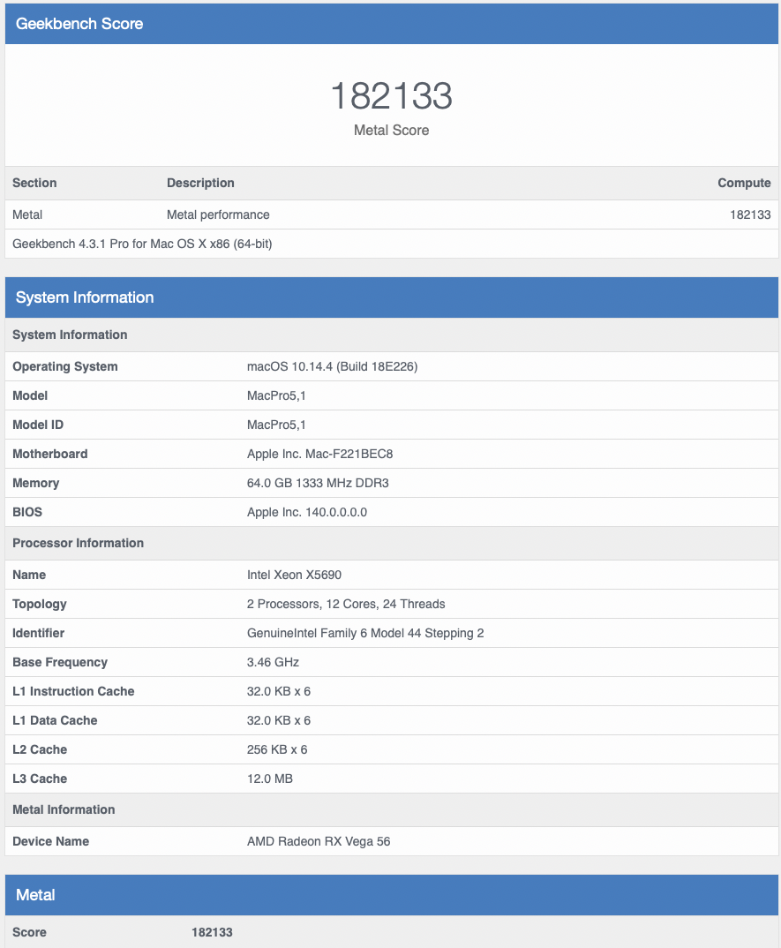Image resolution: width=781 pixels, height=948 pixels.
Task: Click the 'Metal Score' caption under the score
Action: pyautogui.click(x=391, y=130)
